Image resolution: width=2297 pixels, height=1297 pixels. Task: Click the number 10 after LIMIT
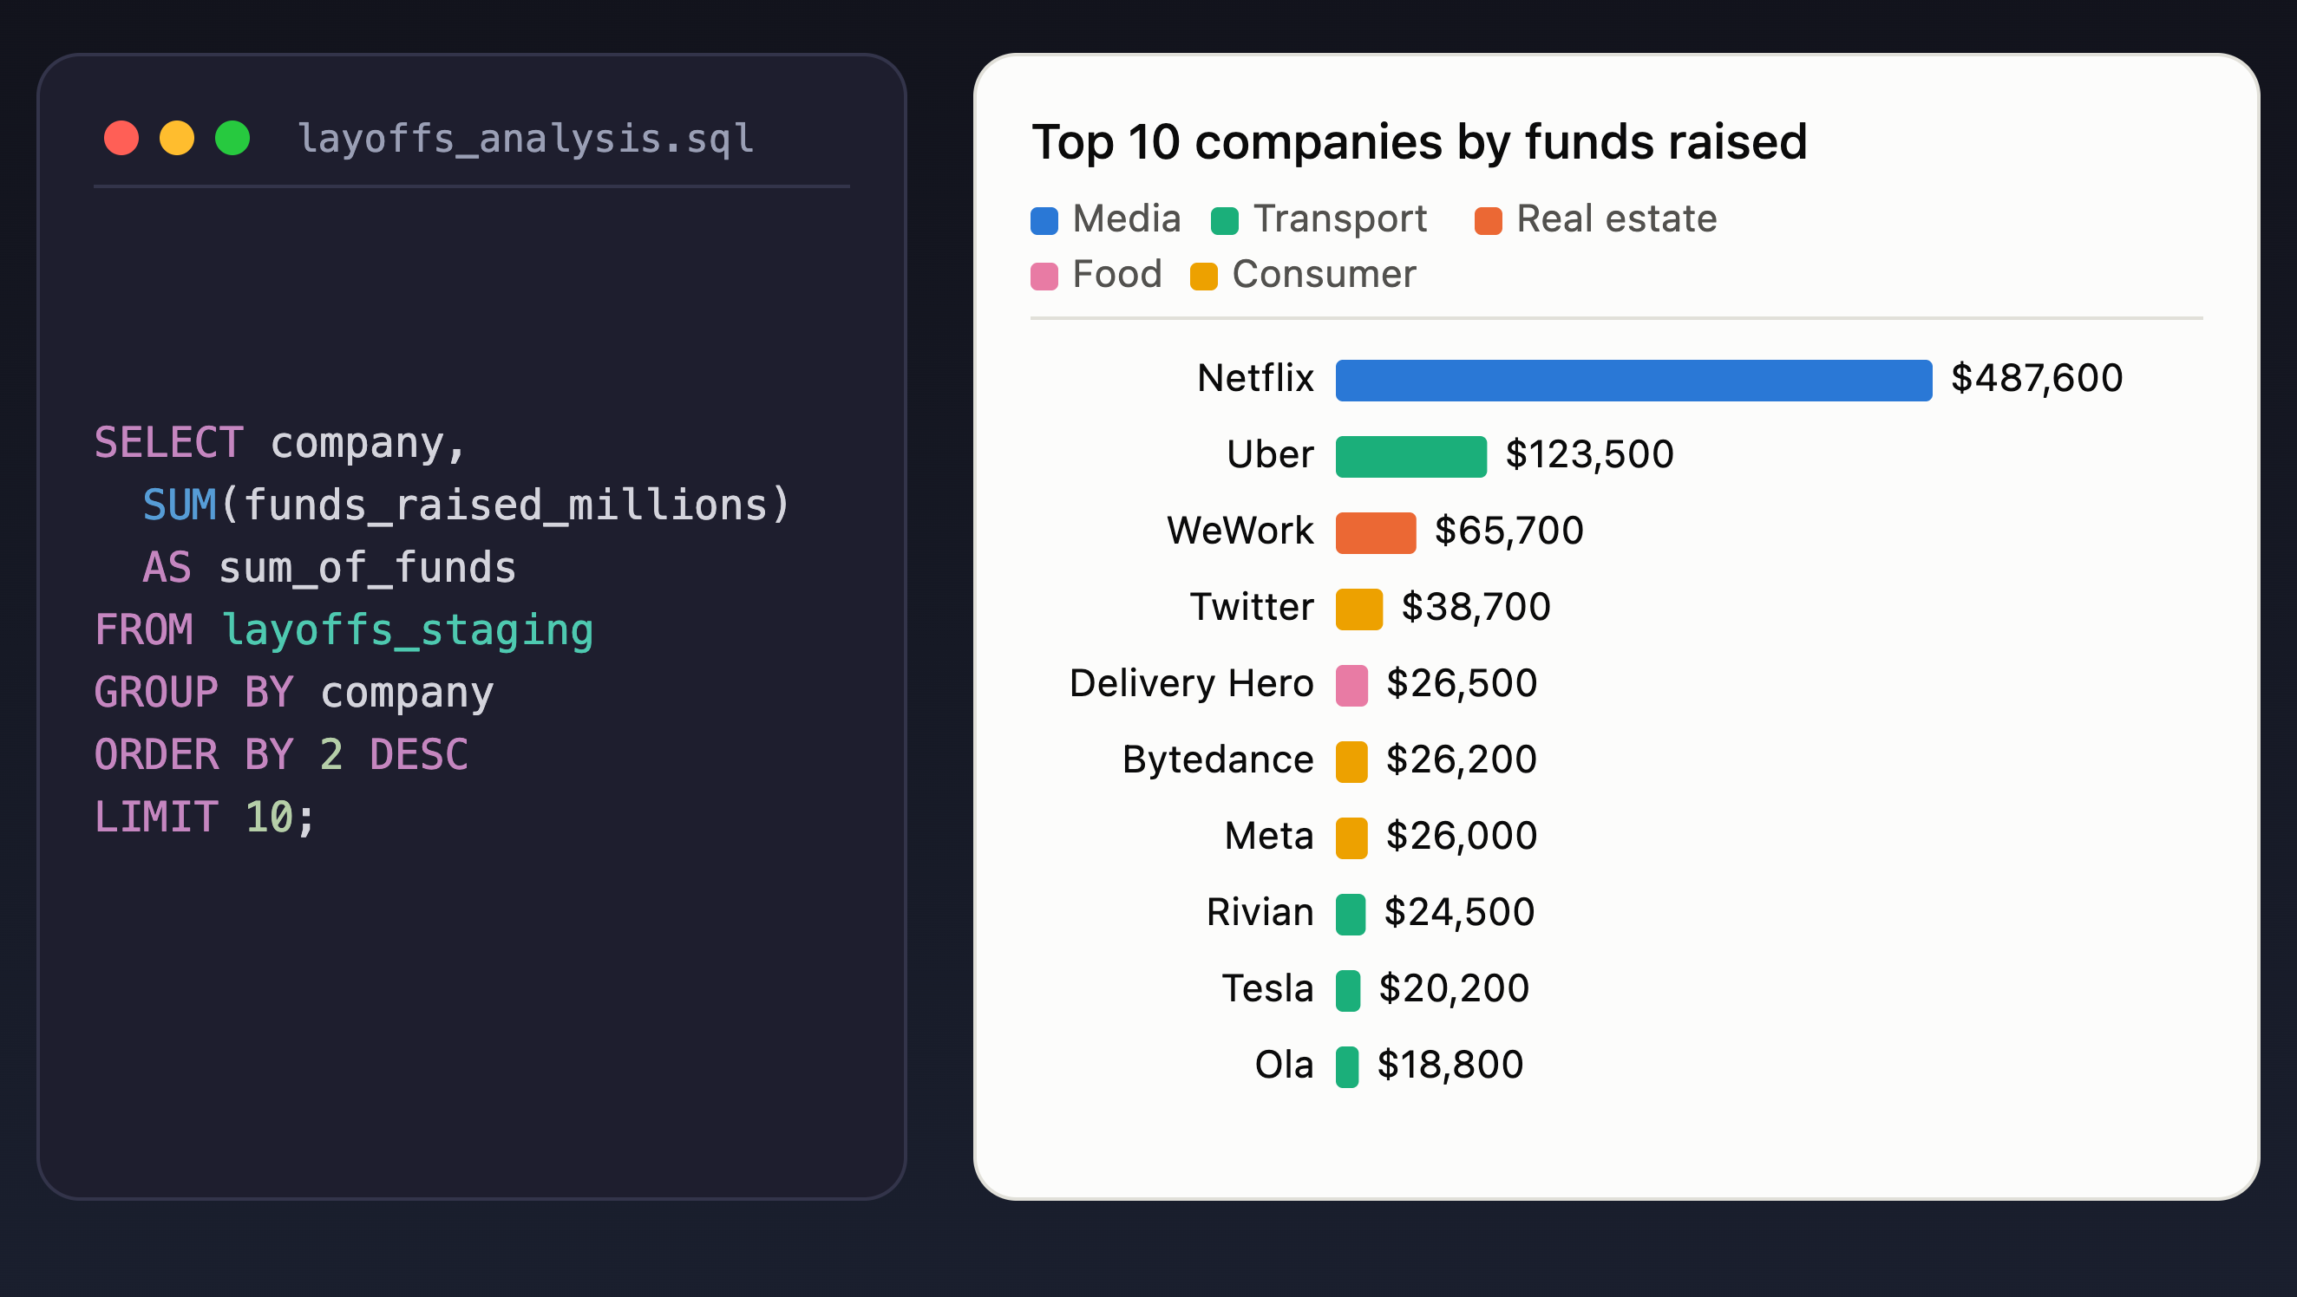point(268,818)
